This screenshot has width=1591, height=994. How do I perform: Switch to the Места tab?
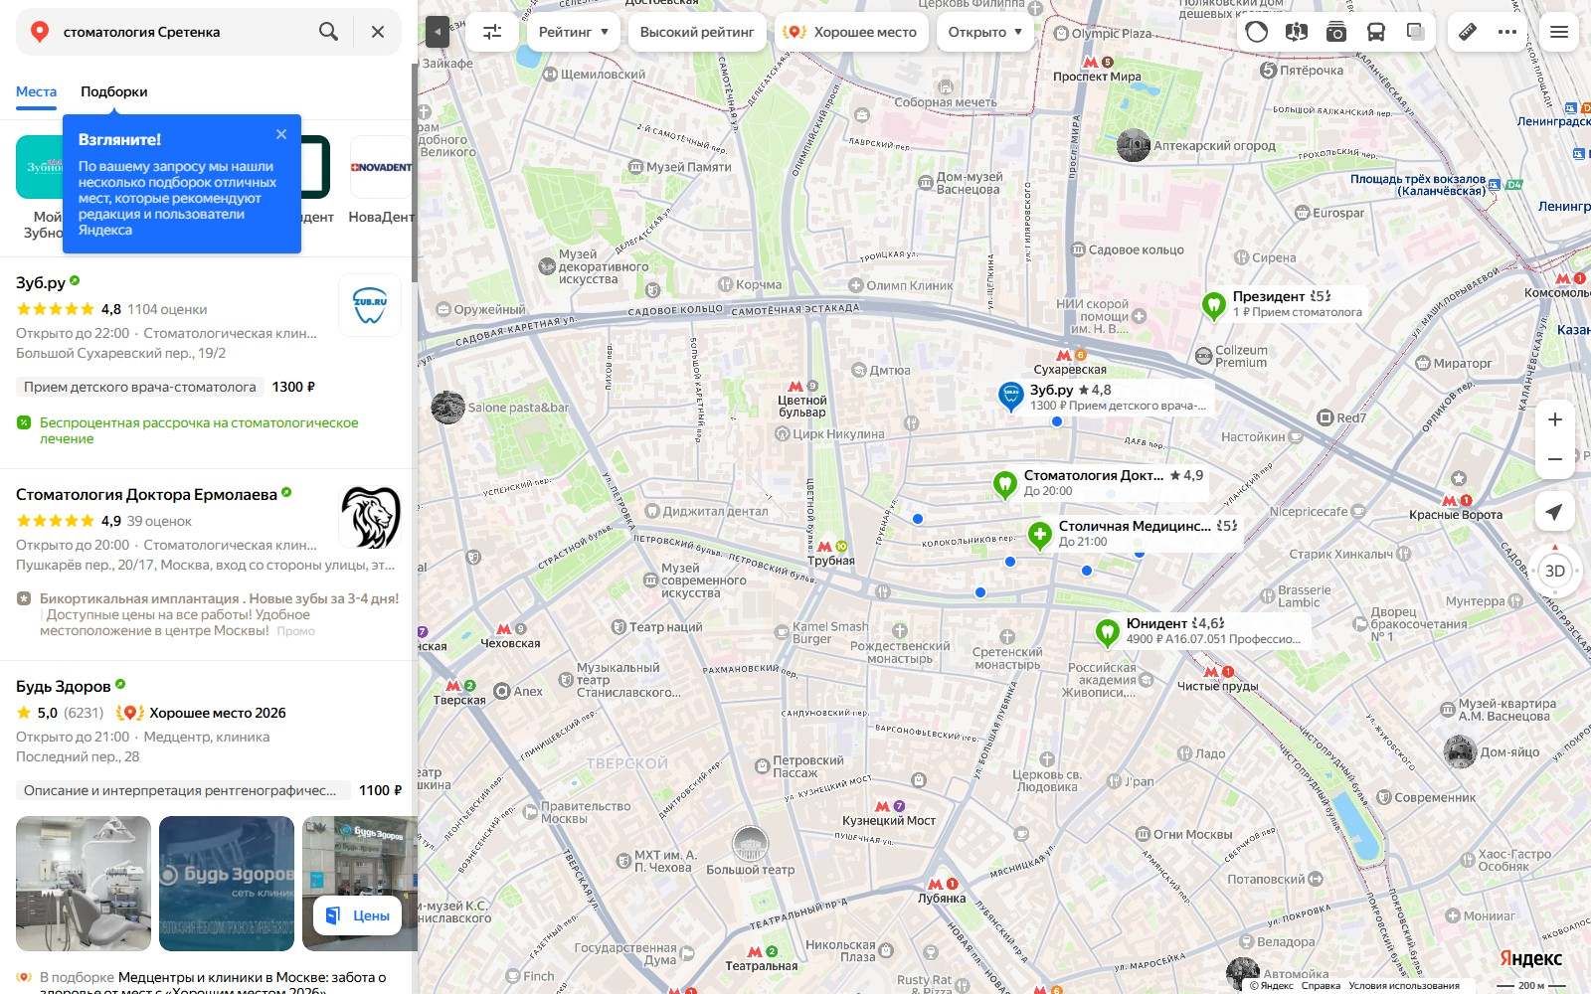tap(36, 91)
